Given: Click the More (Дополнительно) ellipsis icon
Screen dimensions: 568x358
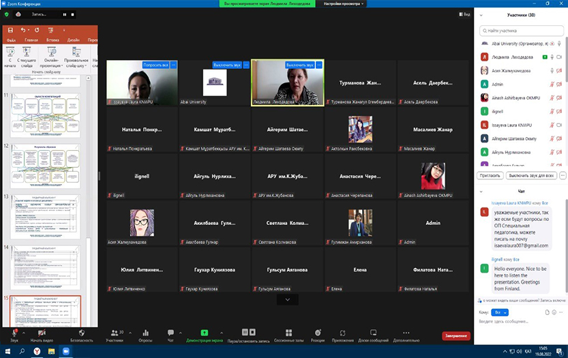Looking at the screenshot, I should pyautogui.click(x=406, y=332).
